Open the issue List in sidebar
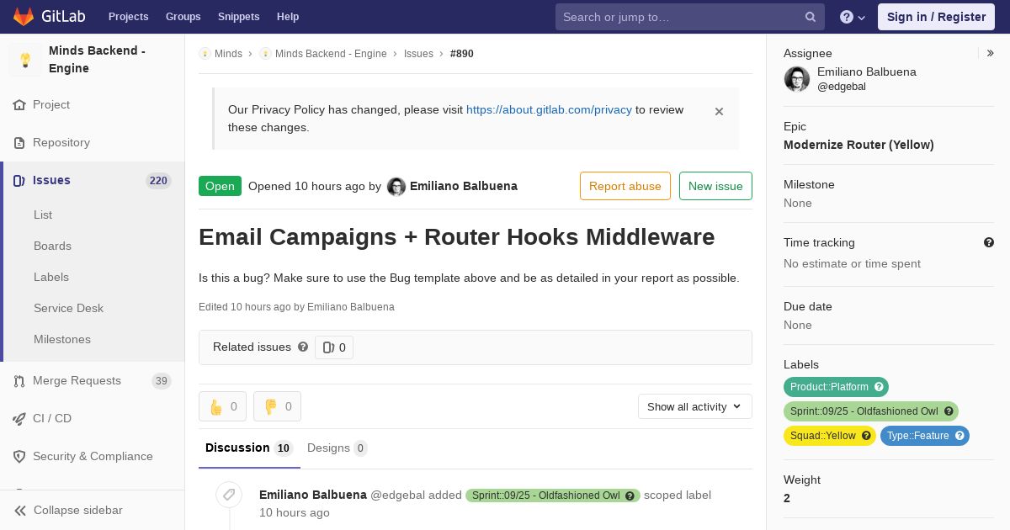1010x530 pixels. pyautogui.click(x=43, y=215)
